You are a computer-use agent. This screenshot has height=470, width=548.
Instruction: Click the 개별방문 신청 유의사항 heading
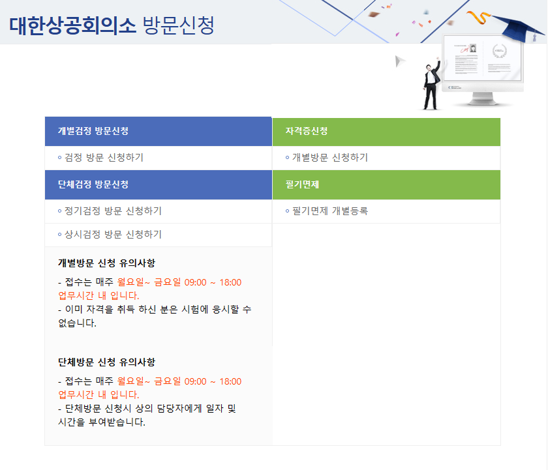coord(106,263)
